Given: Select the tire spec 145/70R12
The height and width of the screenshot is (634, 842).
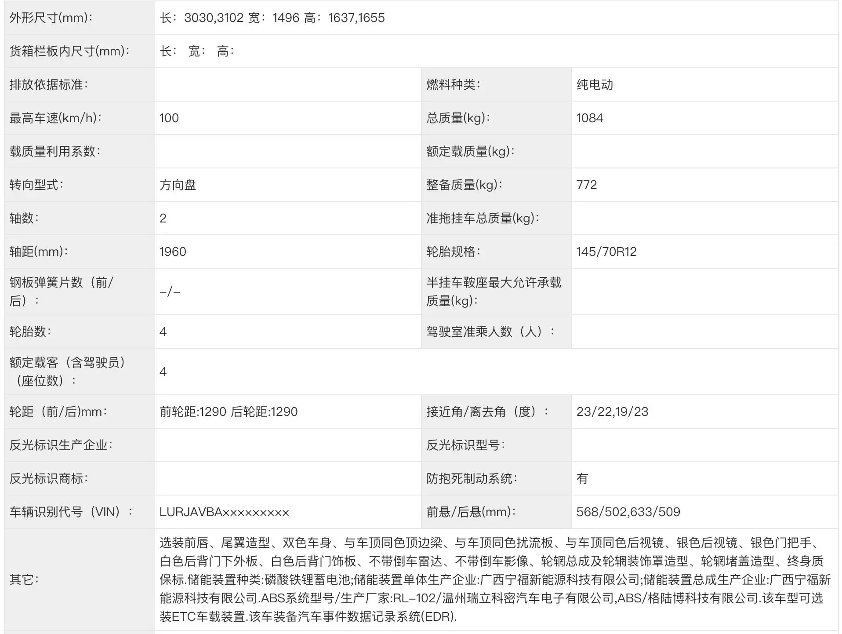Looking at the screenshot, I should pyautogui.click(x=606, y=251).
